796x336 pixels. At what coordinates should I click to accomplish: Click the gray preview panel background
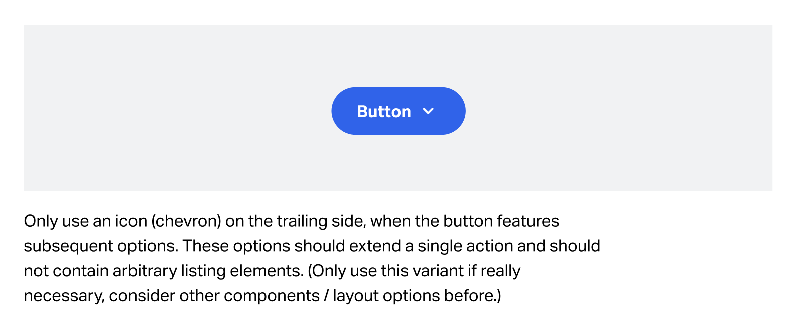pos(151,60)
